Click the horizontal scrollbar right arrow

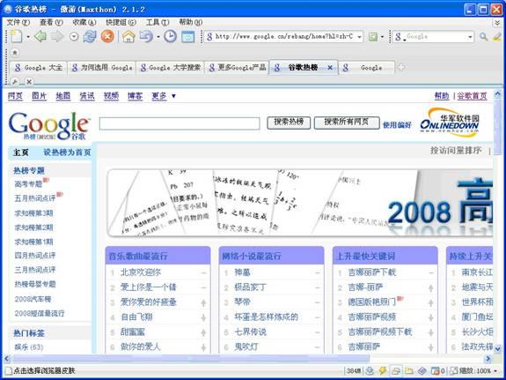click(x=488, y=358)
